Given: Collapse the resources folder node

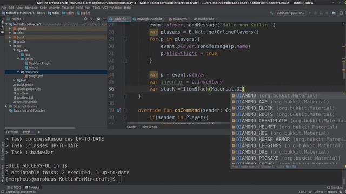Looking at the screenshot, I should click(x=18, y=72).
